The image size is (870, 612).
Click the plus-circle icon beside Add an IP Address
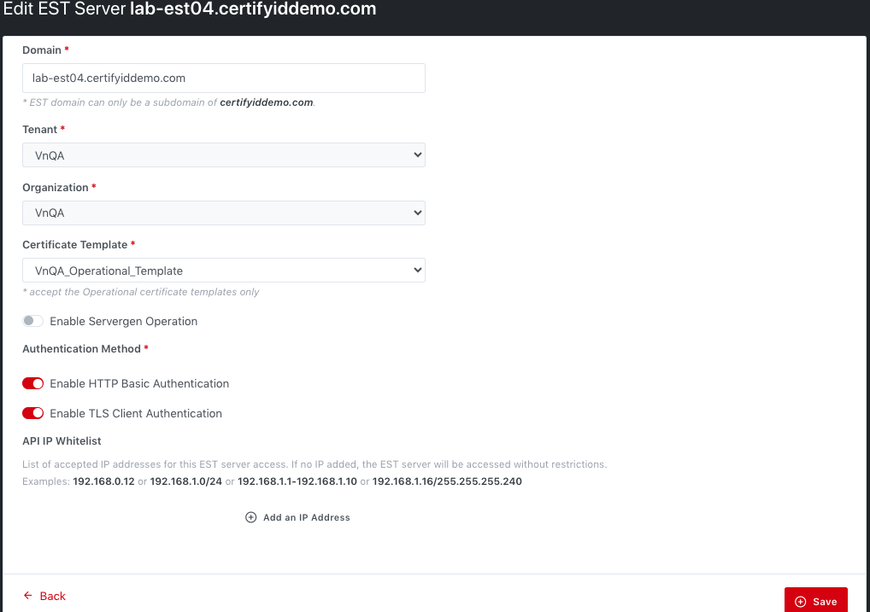(250, 517)
